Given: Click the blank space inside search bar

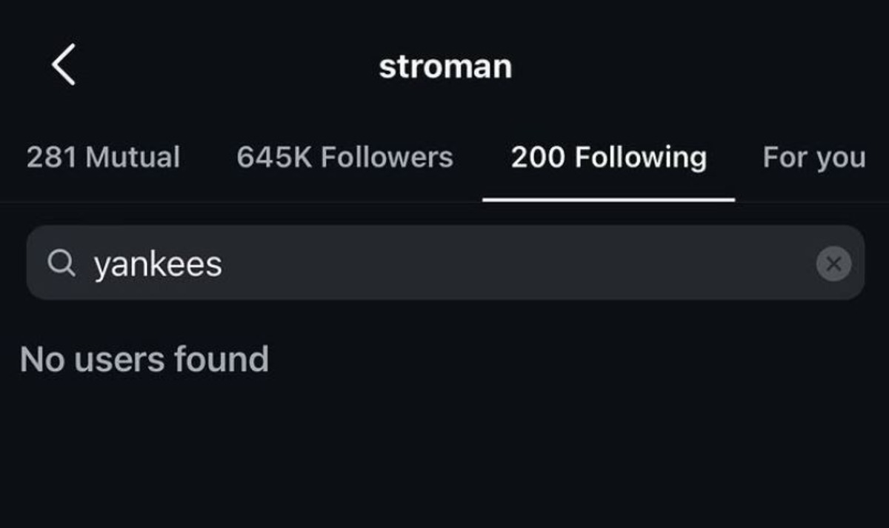Looking at the screenshot, I should coord(519,263).
